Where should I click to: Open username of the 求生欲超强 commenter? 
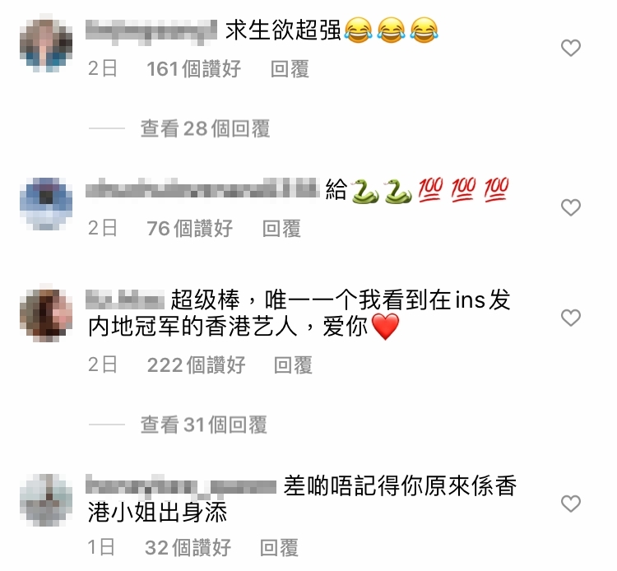(151, 30)
